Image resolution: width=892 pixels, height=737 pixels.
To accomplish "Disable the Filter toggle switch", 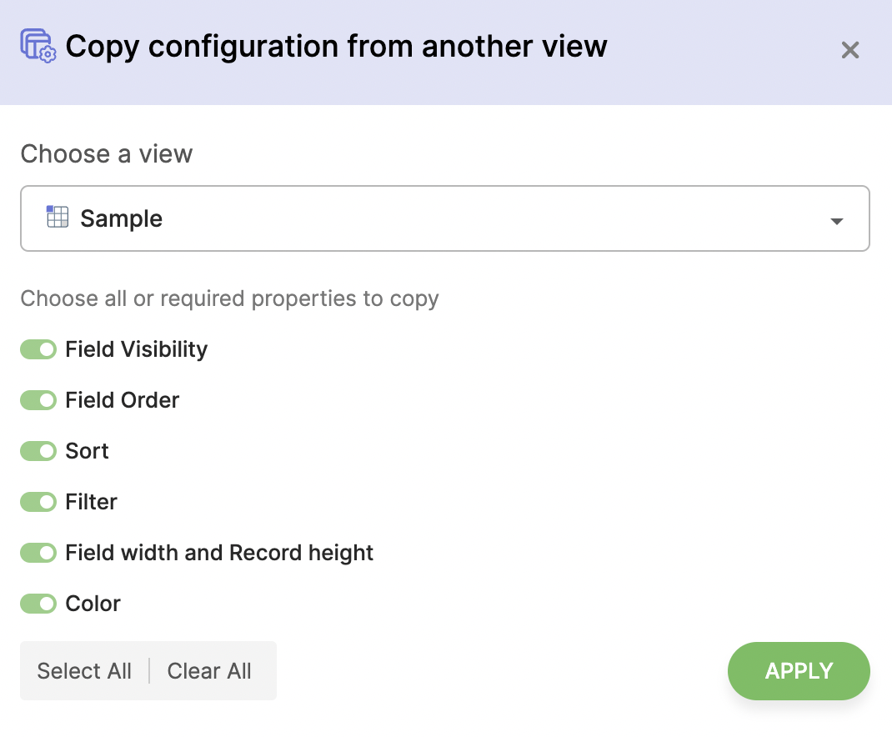I will [x=38, y=502].
